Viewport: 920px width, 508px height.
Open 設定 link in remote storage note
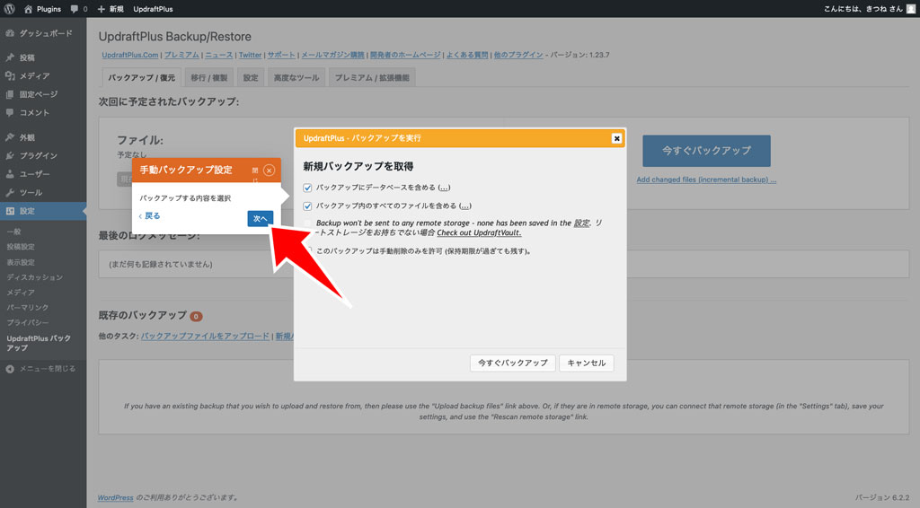581,223
